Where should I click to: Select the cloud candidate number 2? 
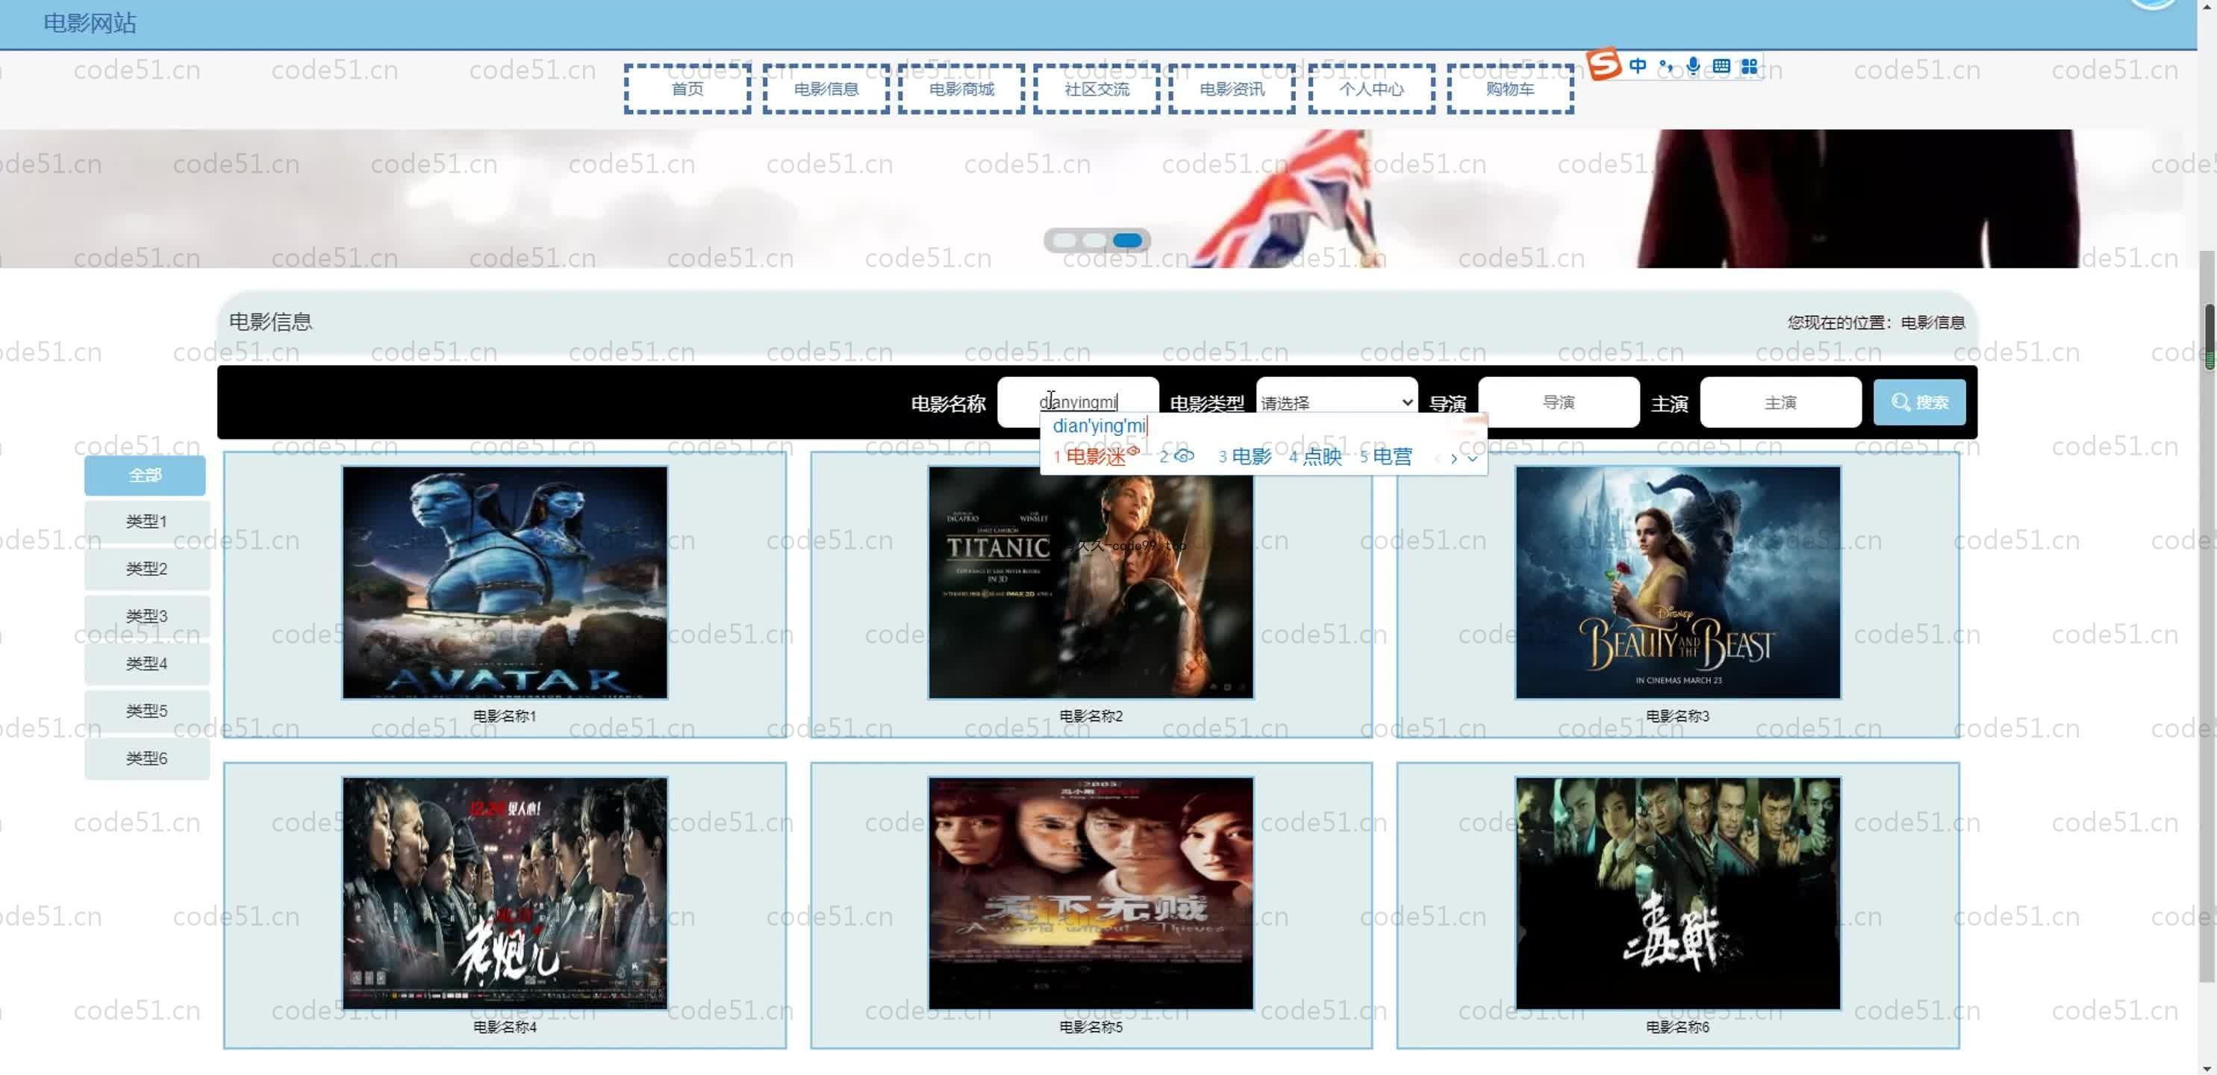click(x=1176, y=456)
